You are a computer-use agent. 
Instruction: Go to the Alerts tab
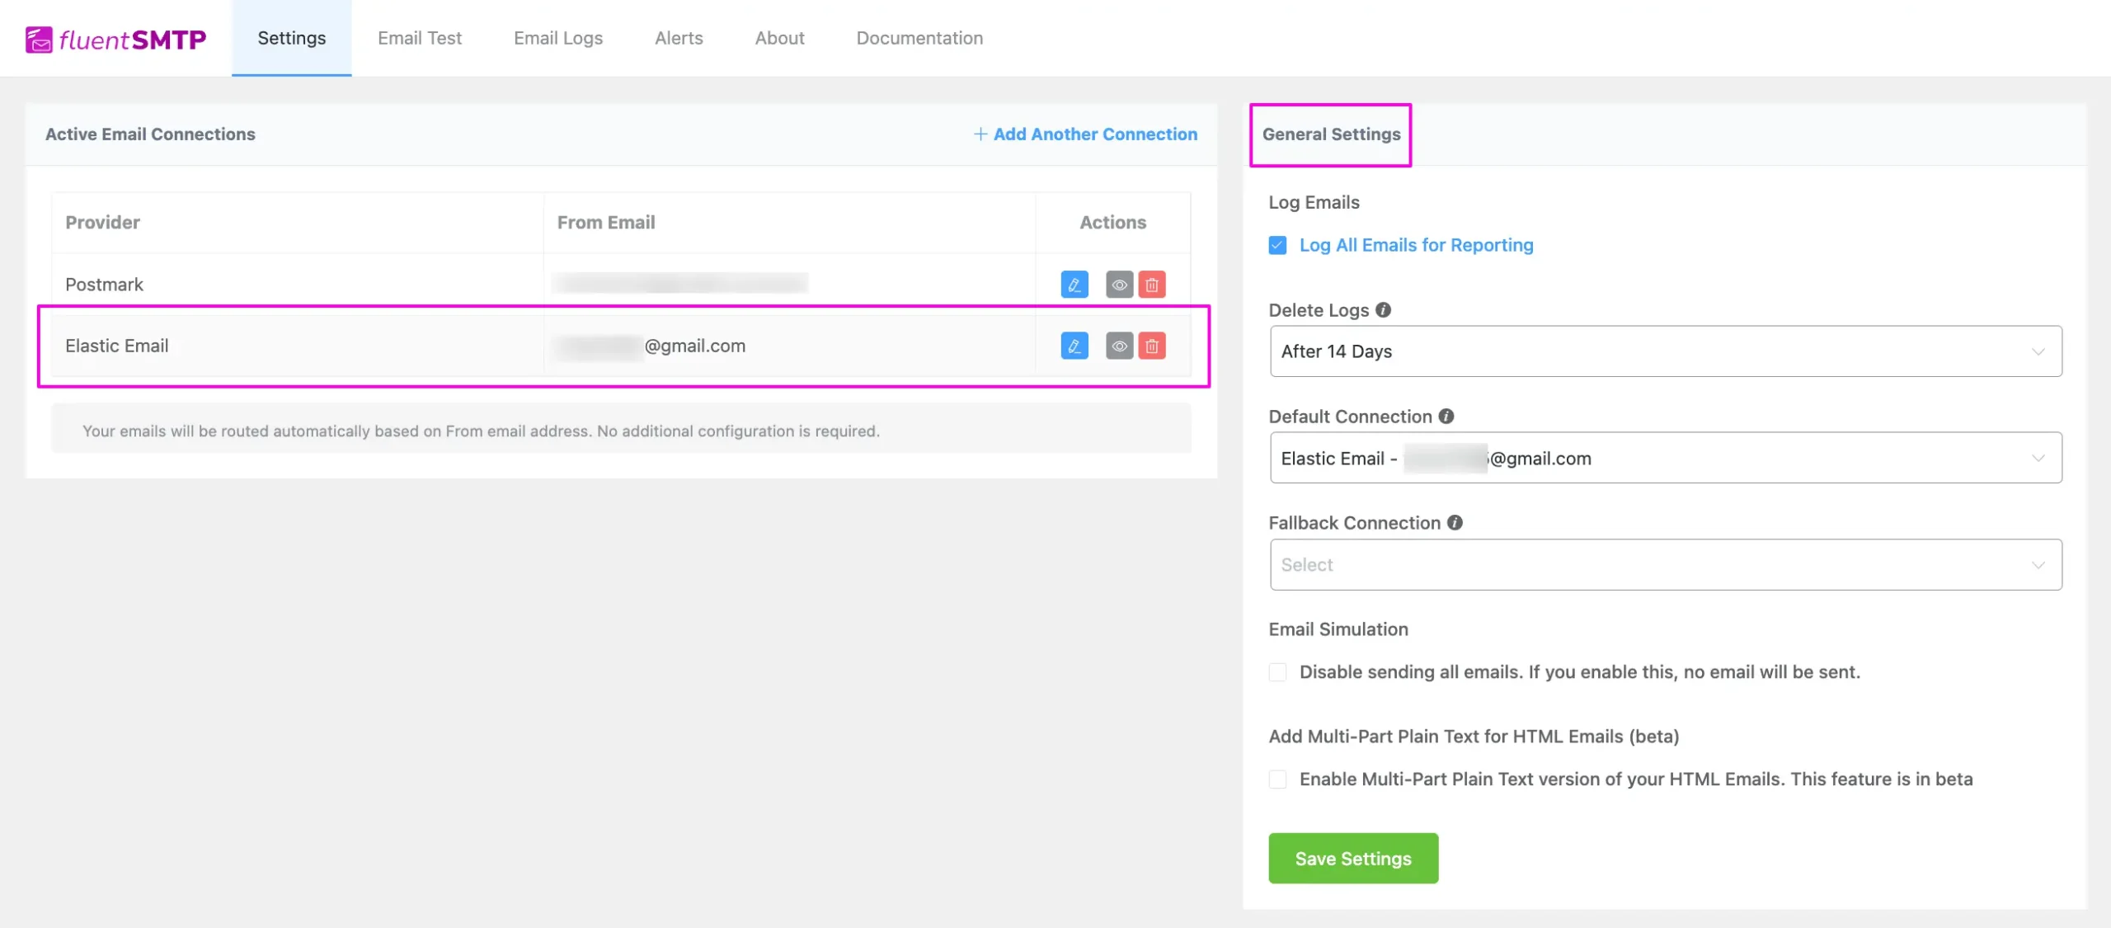[679, 38]
